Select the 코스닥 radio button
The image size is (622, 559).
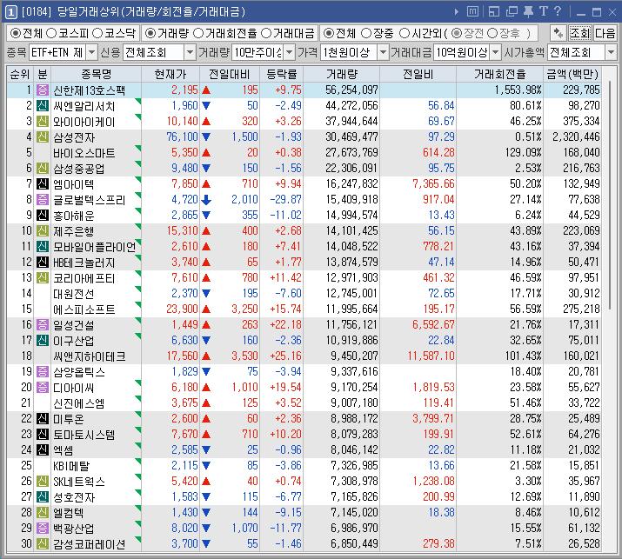97,33
